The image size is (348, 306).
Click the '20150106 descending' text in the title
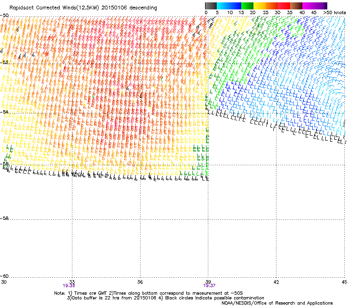point(129,8)
